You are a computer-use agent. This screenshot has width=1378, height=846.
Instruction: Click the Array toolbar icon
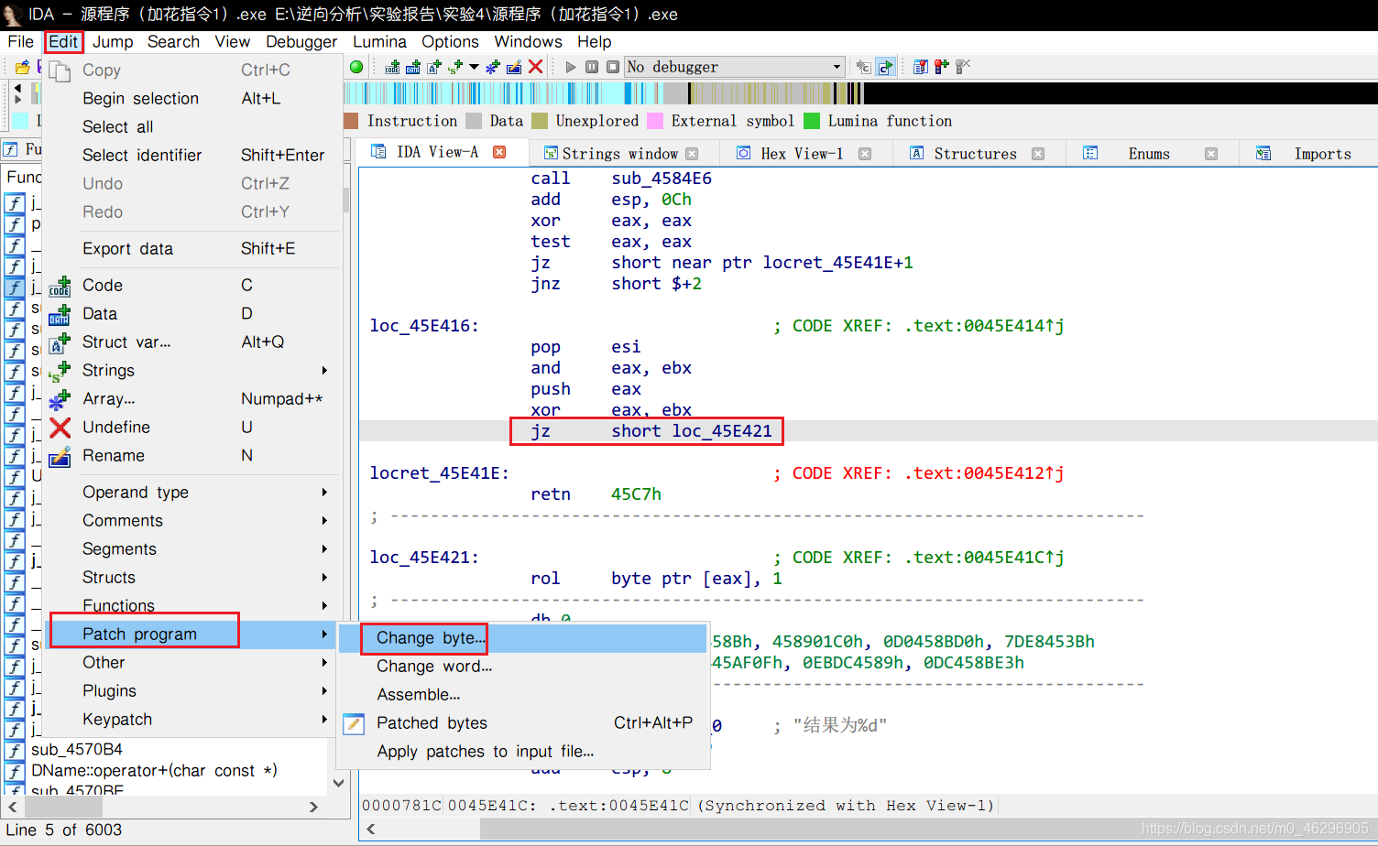click(493, 67)
